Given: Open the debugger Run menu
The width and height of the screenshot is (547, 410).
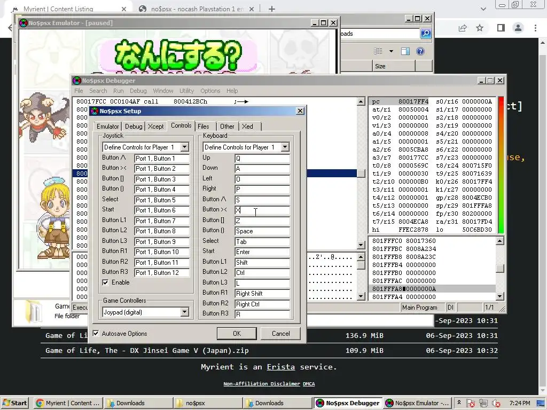Looking at the screenshot, I should 118,91.
